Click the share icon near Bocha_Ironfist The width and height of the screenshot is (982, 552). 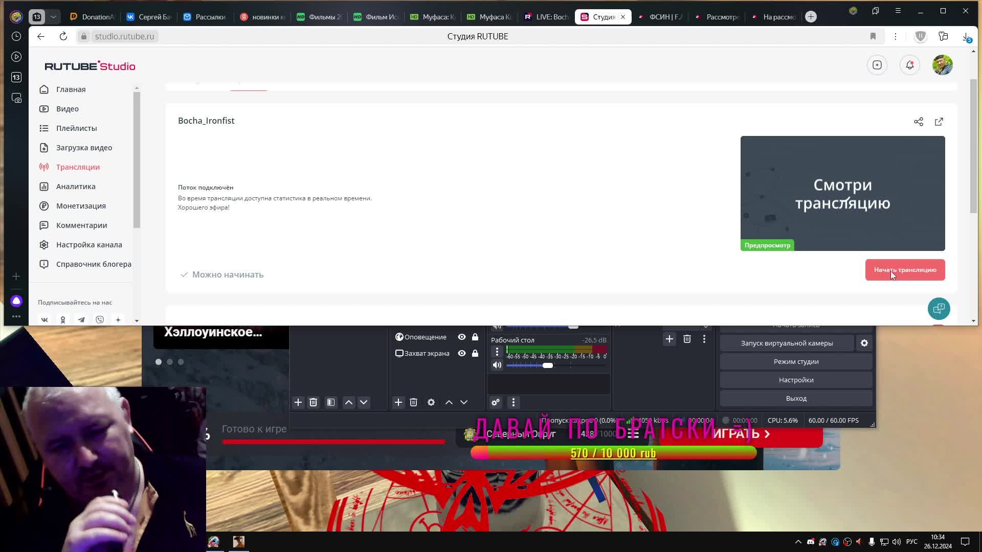919,122
